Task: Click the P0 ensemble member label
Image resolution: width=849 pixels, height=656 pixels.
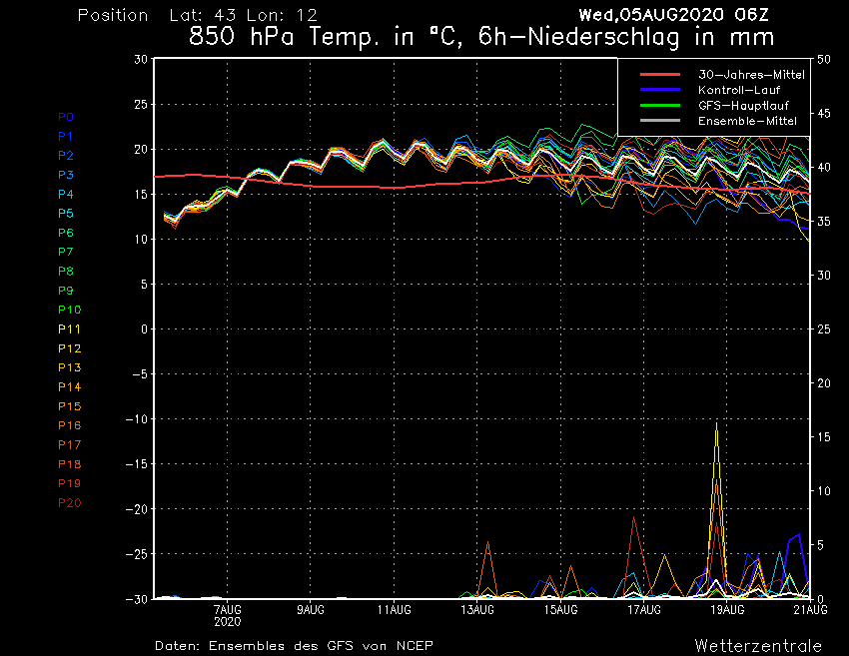Action: [66, 117]
